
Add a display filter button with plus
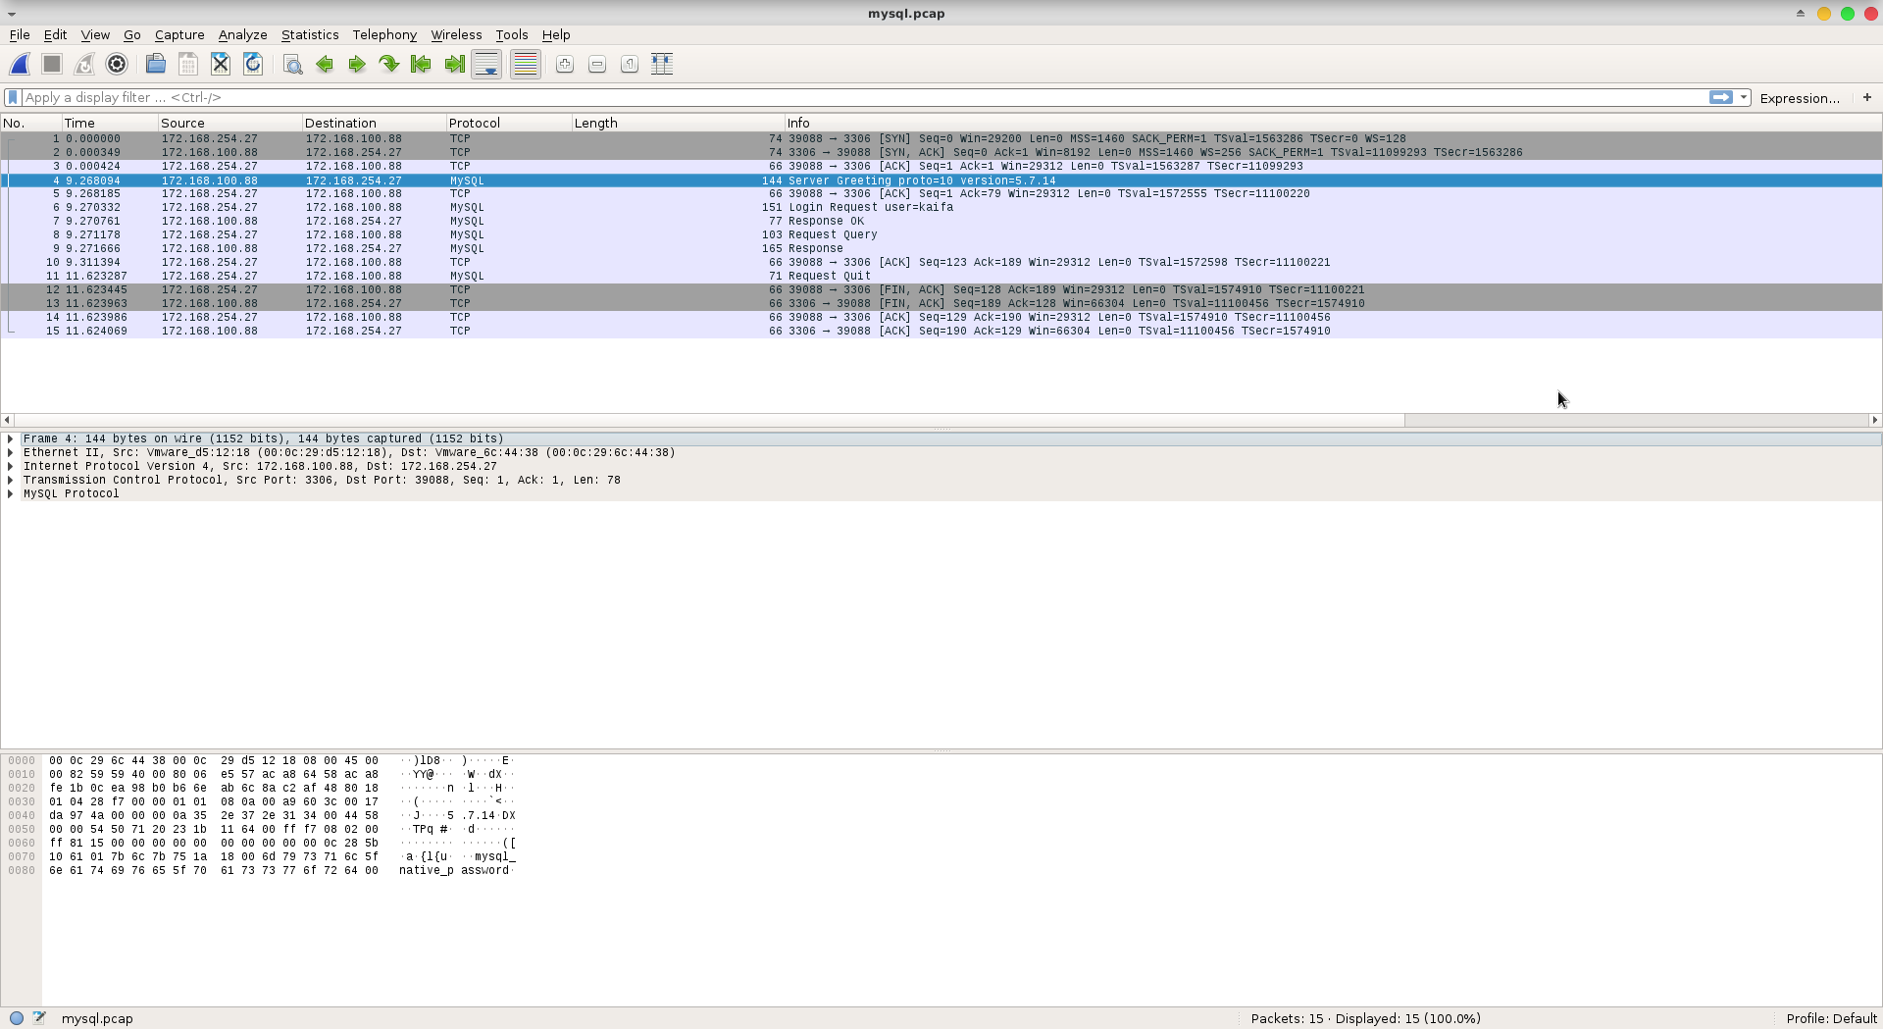pyautogui.click(x=1867, y=98)
